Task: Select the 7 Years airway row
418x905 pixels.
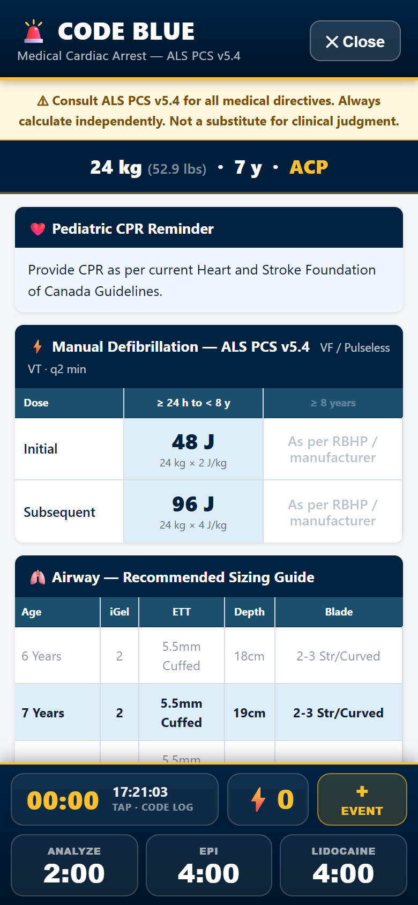Action: (x=209, y=713)
